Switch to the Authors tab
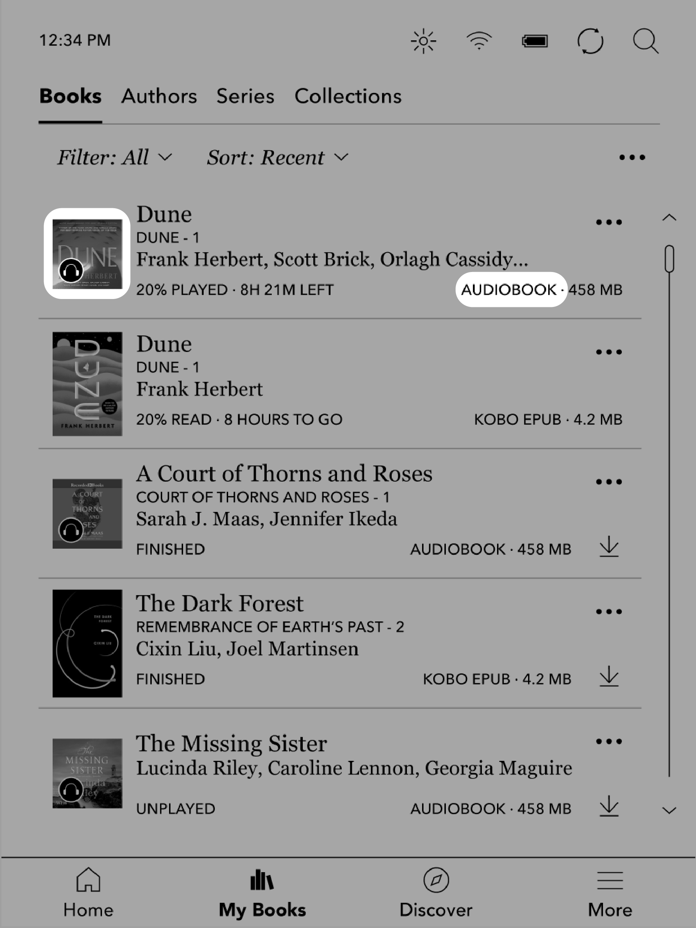The image size is (696, 928). tap(159, 96)
